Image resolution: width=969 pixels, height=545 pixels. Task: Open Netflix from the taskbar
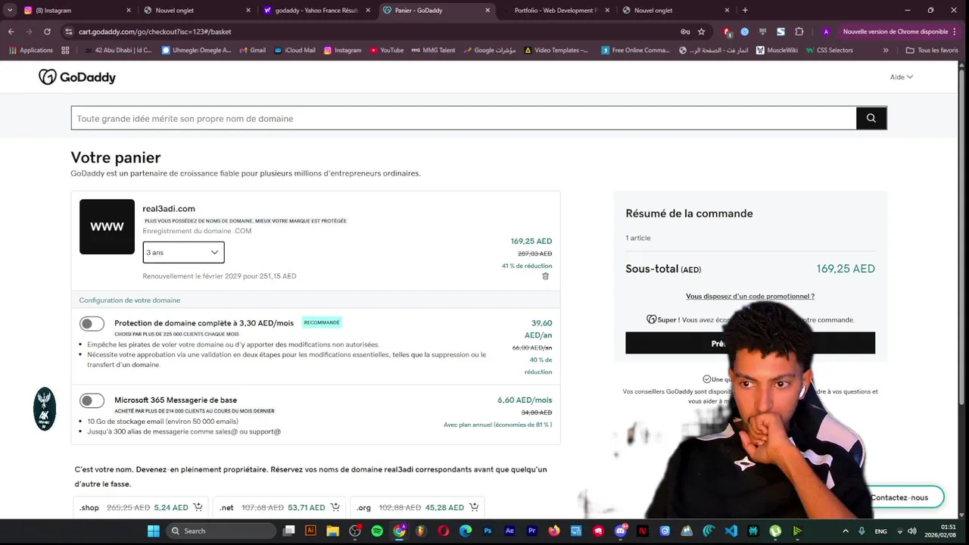(643, 531)
